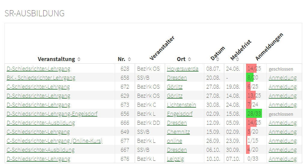Viewport: 304px width, 168px height.
Task: Click the 28/33 green registration bar
Action: click(254, 114)
